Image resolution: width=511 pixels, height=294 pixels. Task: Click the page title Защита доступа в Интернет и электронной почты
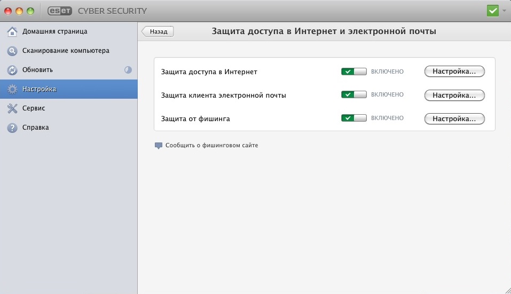coord(324,31)
